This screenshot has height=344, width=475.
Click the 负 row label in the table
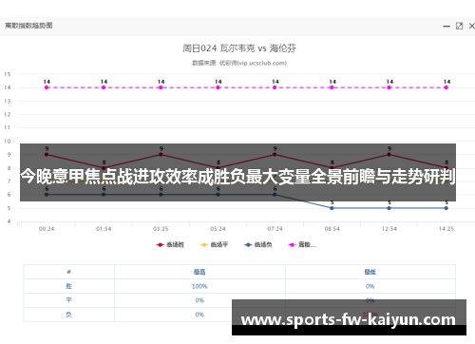click(x=68, y=315)
